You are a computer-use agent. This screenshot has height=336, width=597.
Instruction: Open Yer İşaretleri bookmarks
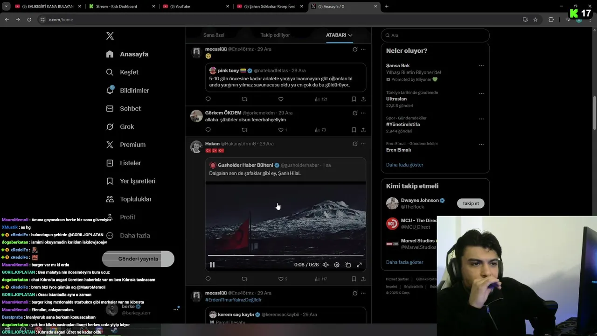131,181
